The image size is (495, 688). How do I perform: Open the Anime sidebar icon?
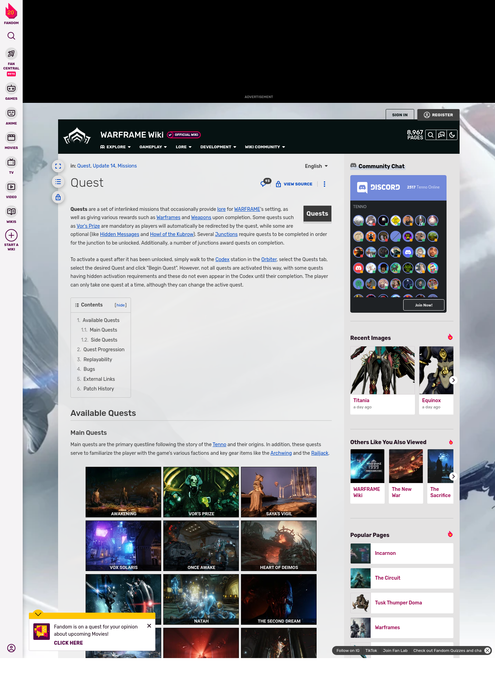click(11, 113)
